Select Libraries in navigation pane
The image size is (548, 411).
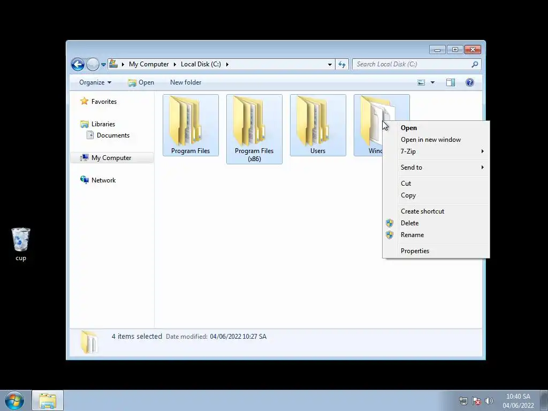(103, 124)
